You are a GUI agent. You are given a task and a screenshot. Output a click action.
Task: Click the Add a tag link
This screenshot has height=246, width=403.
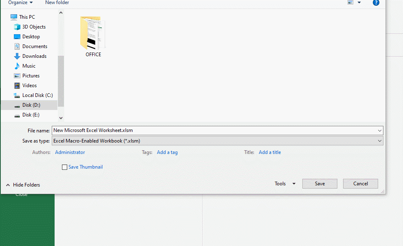(167, 152)
